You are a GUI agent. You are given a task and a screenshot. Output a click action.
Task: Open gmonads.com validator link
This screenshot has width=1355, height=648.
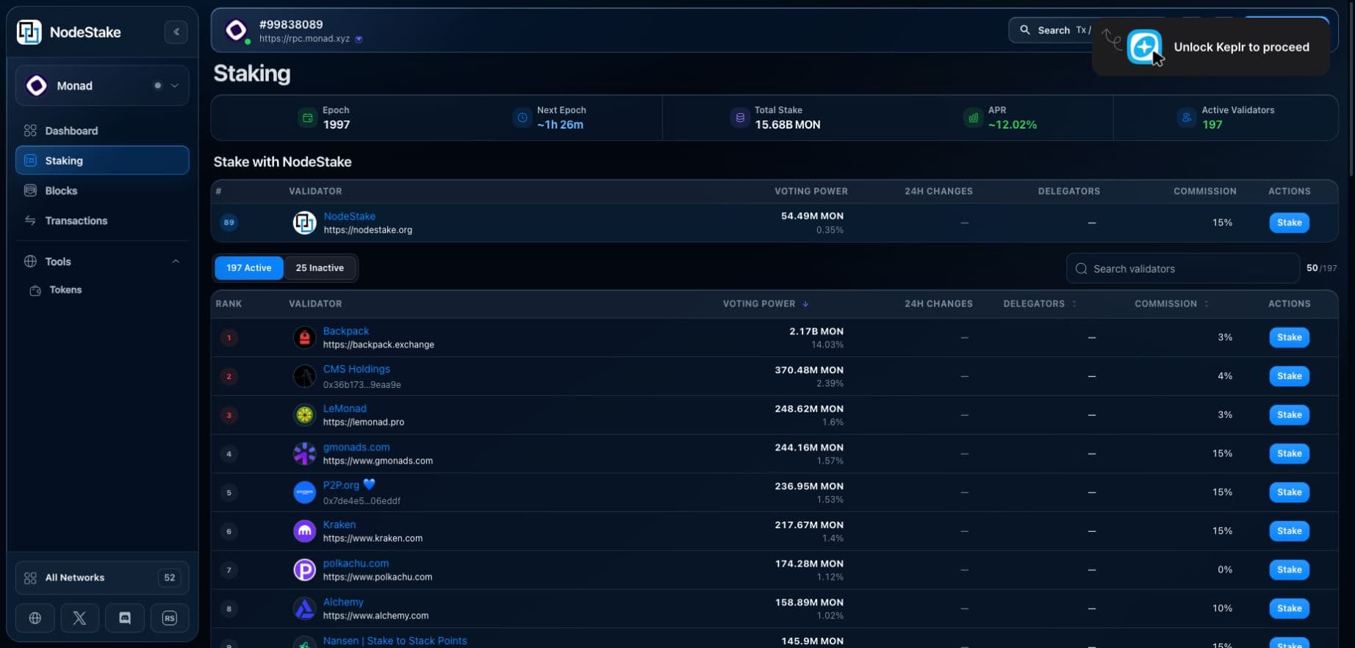coord(356,447)
